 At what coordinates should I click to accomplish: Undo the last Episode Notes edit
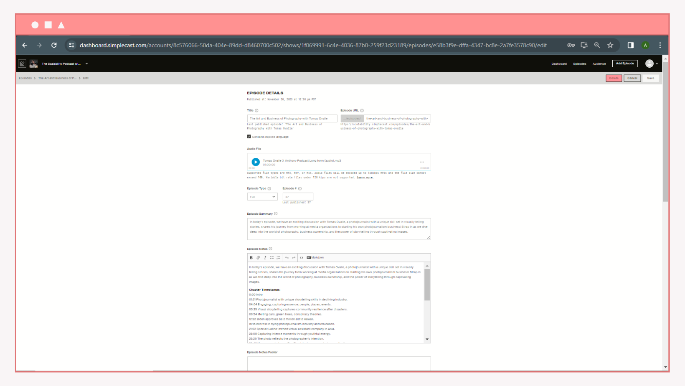287,258
